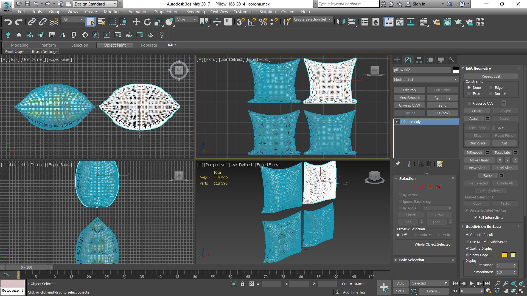Switch to the Hierarchy command panel tab

(x=419, y=60)
